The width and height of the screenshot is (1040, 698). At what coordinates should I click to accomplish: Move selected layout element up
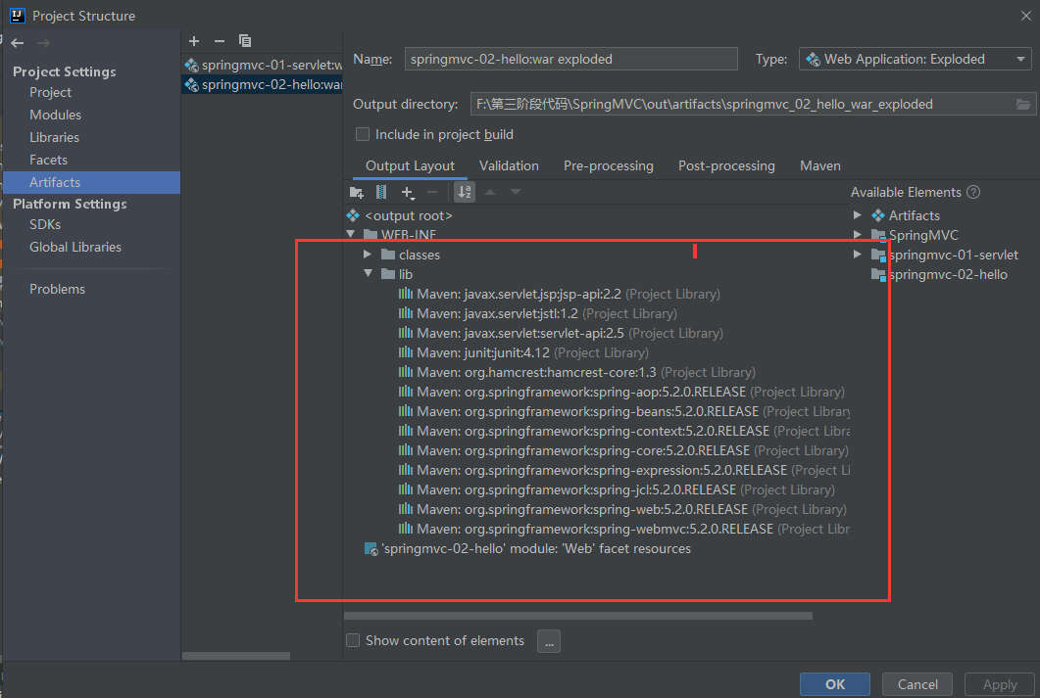490,192
